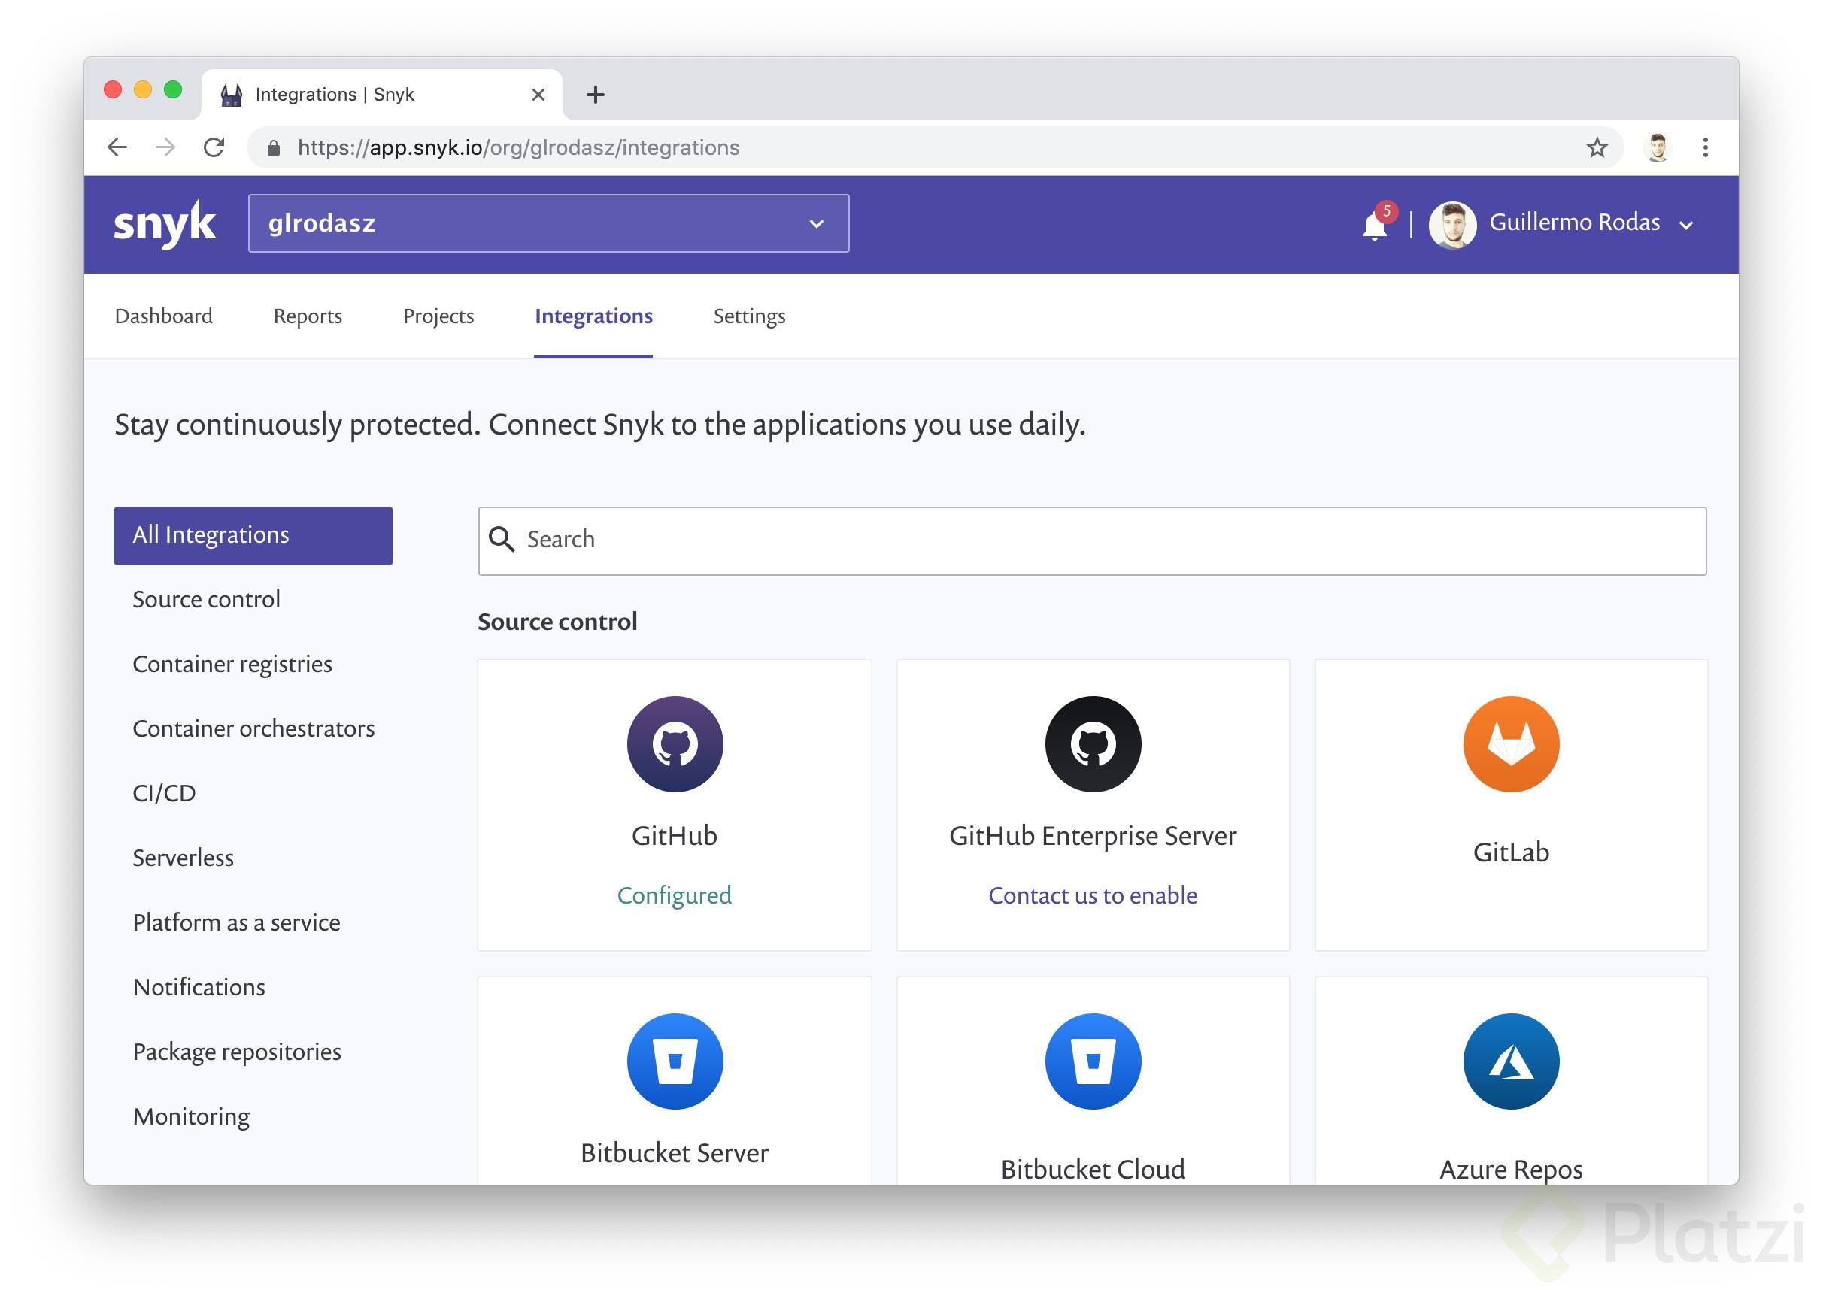Open the Bitbucket Server card title
The image size is (1823, 1296).
click(674, 1153)
